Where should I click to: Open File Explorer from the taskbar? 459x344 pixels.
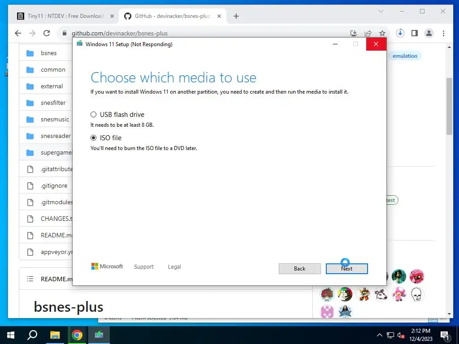tap(55, 335)
